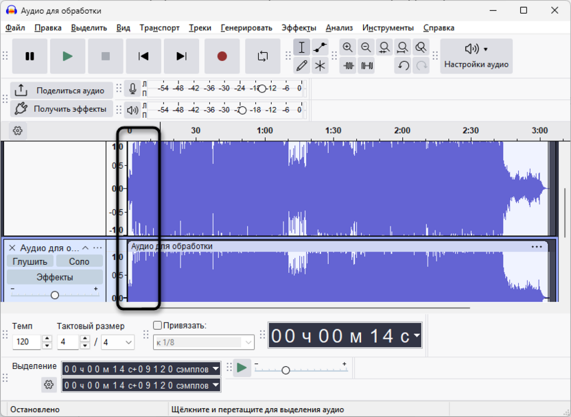Skip to start of the track
Viewport: 571px width, 417px height.
[x=143, y=56]
